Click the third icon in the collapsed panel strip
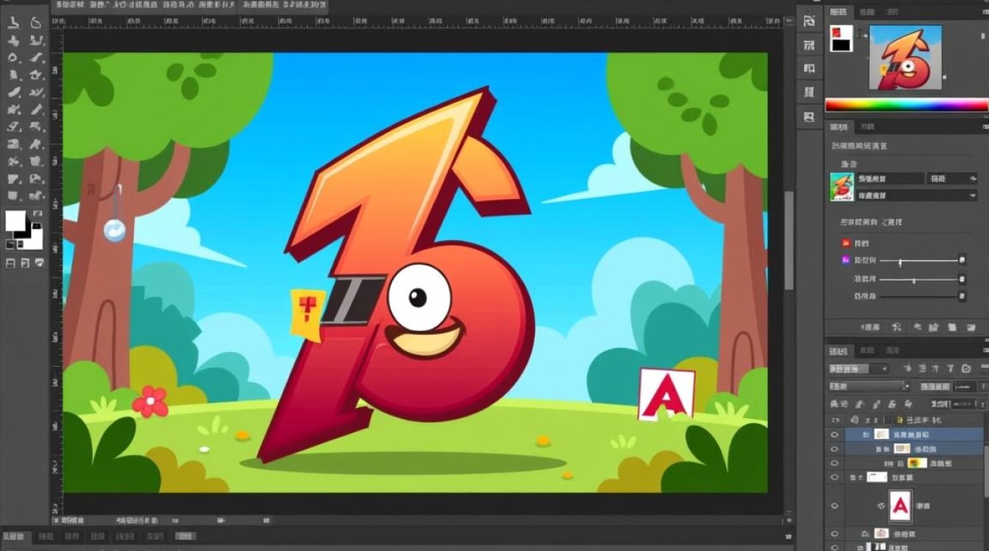Screen dimensions: 989x551 click(809, 69)
